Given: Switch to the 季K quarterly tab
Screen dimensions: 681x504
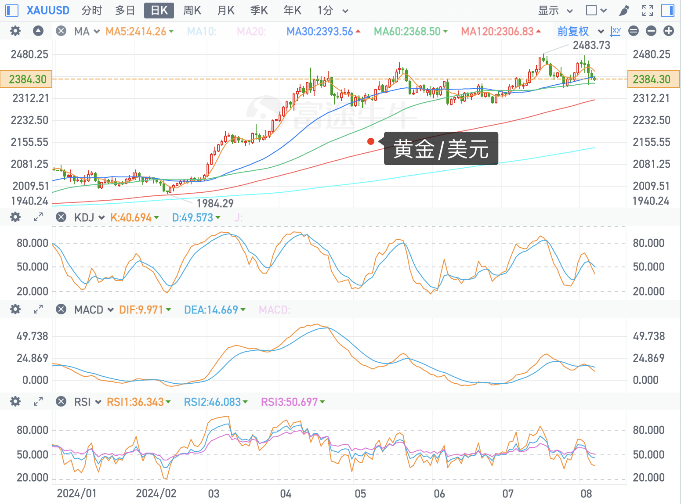Looking at the screenshot, I should tap(259, 10).
